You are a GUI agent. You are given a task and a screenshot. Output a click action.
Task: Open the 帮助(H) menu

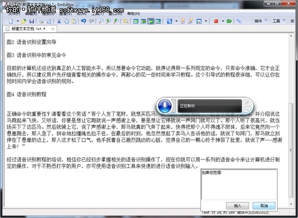[134, 14]
